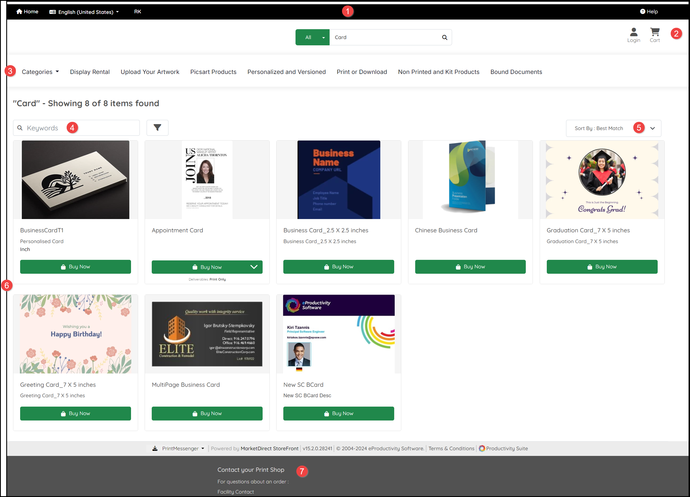Click the Home icon in top bar
Image resolution: width=690 pixels, height=497 pixels.
pyautogui.click(x=19, y=12)
